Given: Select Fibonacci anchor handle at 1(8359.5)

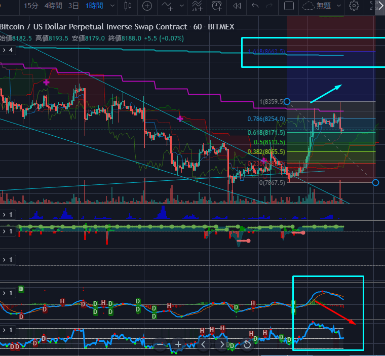Looking at the screenshot, I should (x=287, y=101).
